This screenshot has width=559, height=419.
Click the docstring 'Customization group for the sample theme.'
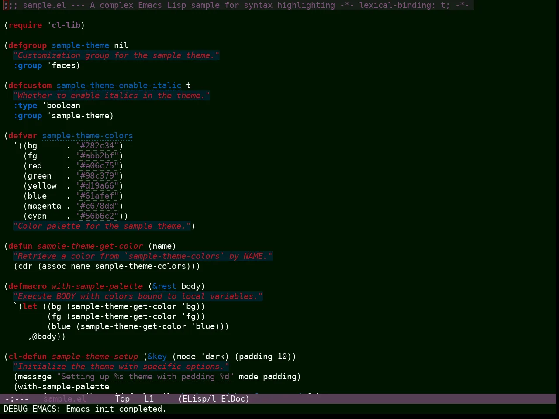pos(116,55)
